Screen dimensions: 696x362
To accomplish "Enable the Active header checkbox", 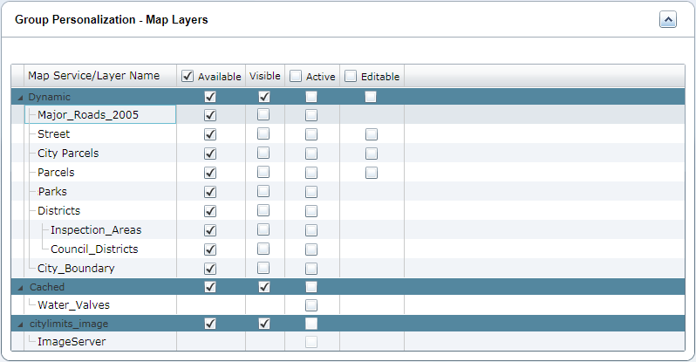I will pos(296,76).
